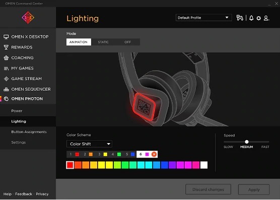Remove color slot 6 with the X icon
Viewport: 280px width, 200px height.
coord(154,154)
